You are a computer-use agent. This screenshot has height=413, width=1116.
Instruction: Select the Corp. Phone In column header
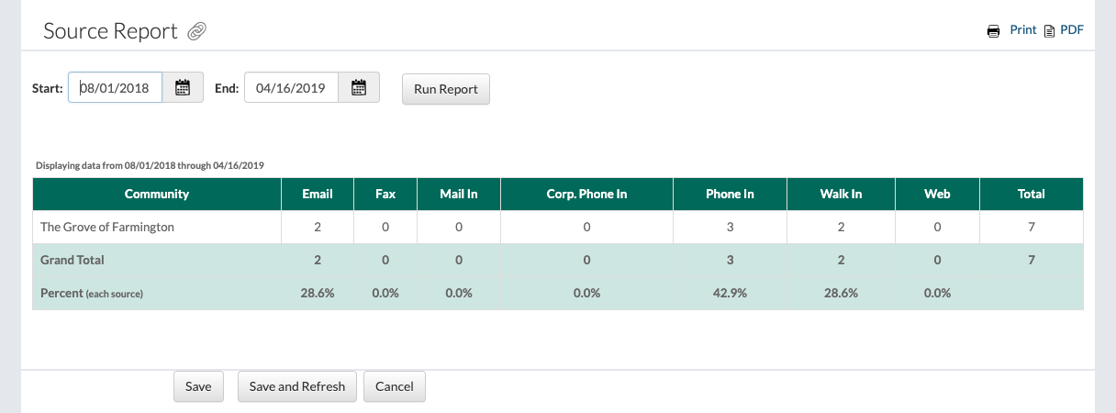(x=586, y=194)
